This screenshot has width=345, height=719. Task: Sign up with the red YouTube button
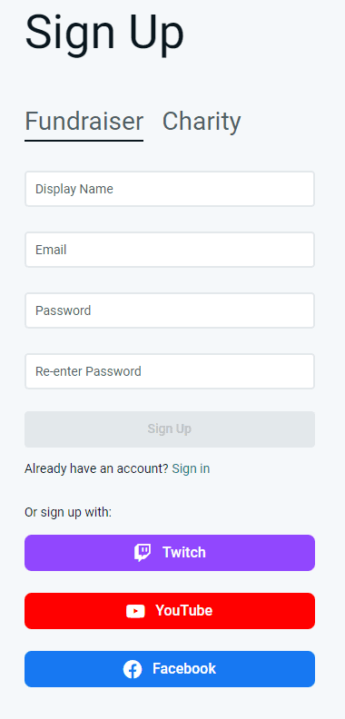(x=170, y=611)
